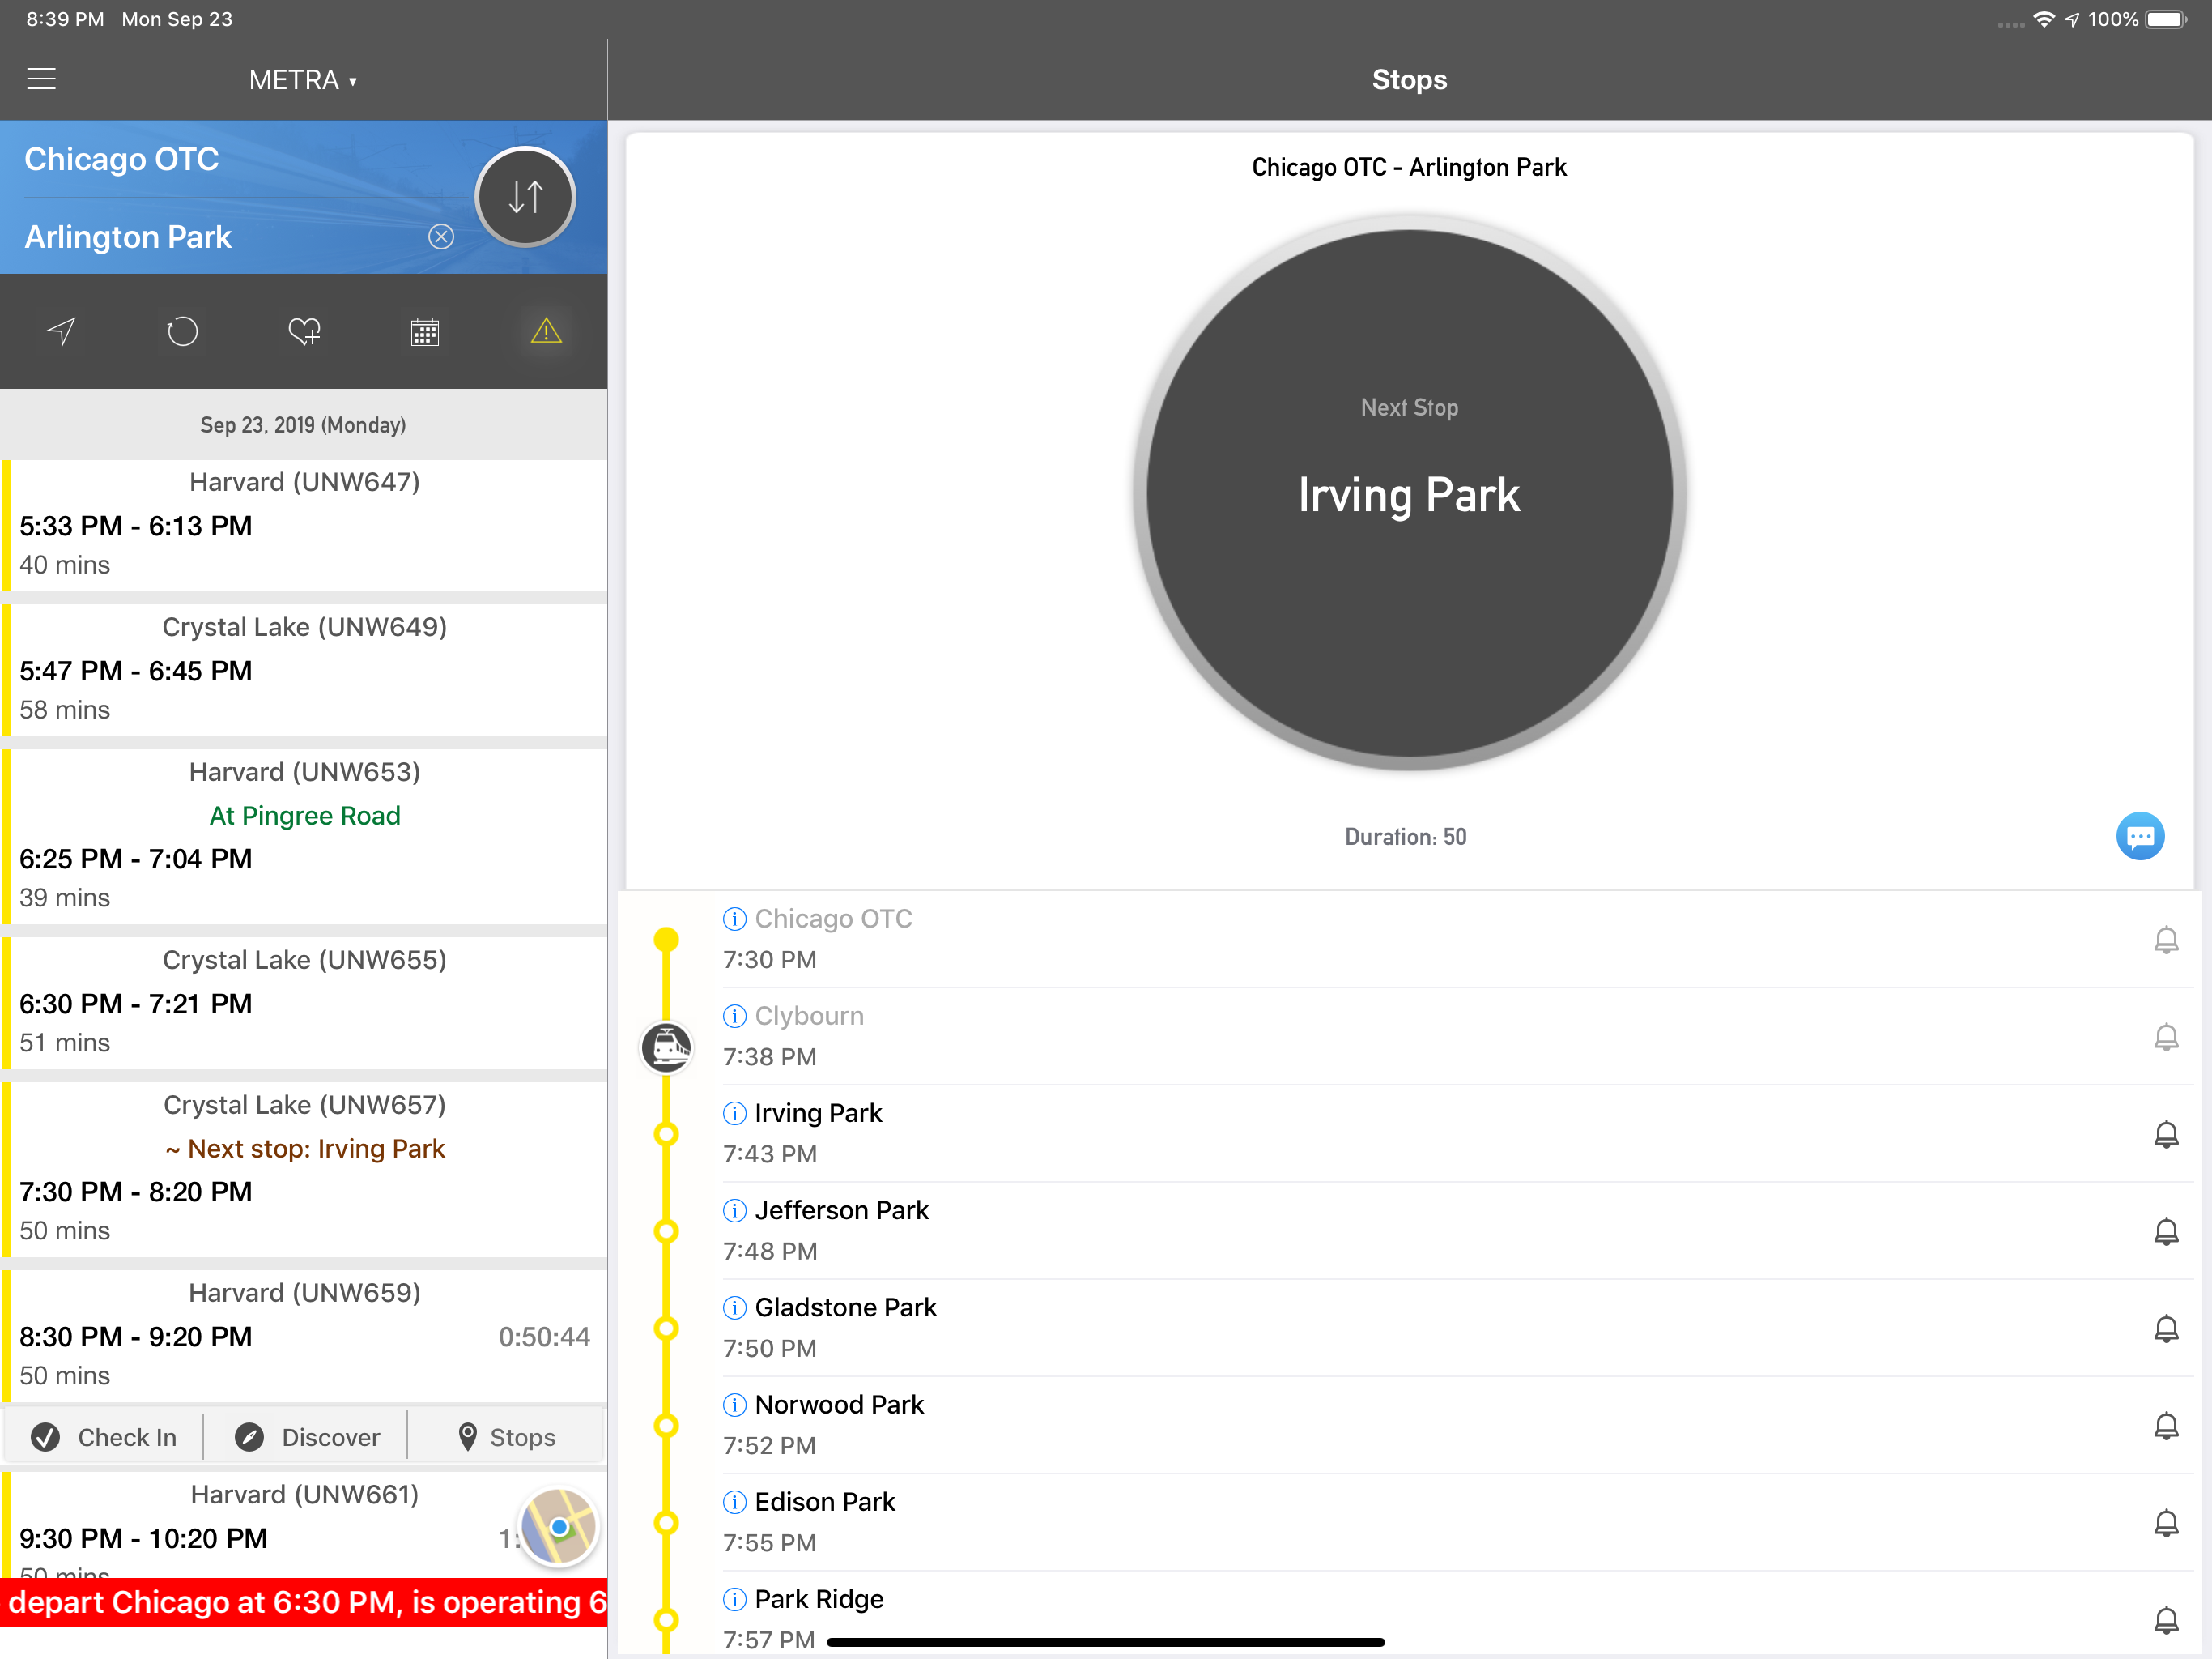The width and height of the screenshot is (2212, 1659).
Task: Open the calendar date picker
Action: (x=425, y=332)
